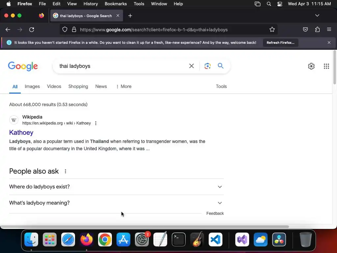337x253 pixels.
Task: Open Launchpad from the Dock
Action: click(x=50, y=239)
